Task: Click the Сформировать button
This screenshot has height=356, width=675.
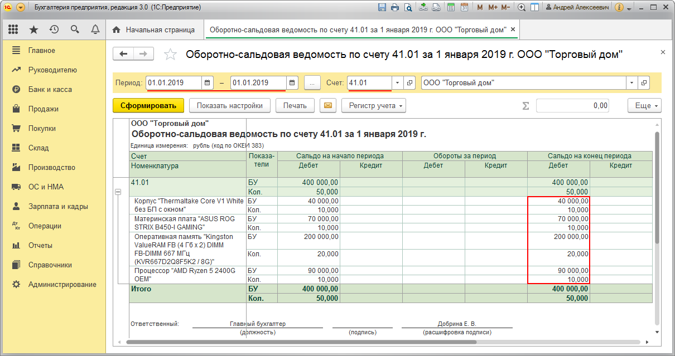Action: pos(148,105)
